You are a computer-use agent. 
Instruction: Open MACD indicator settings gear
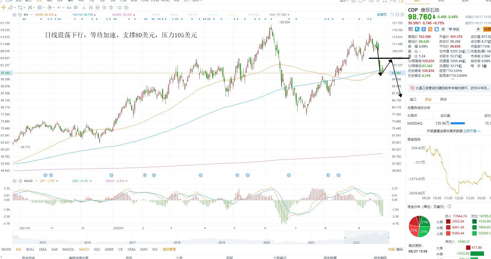point(15,181)
